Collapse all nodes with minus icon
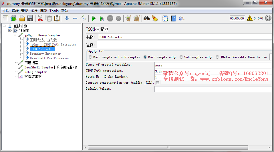Image resolution: width=274 pixels, height=152 pixels. 75,18
